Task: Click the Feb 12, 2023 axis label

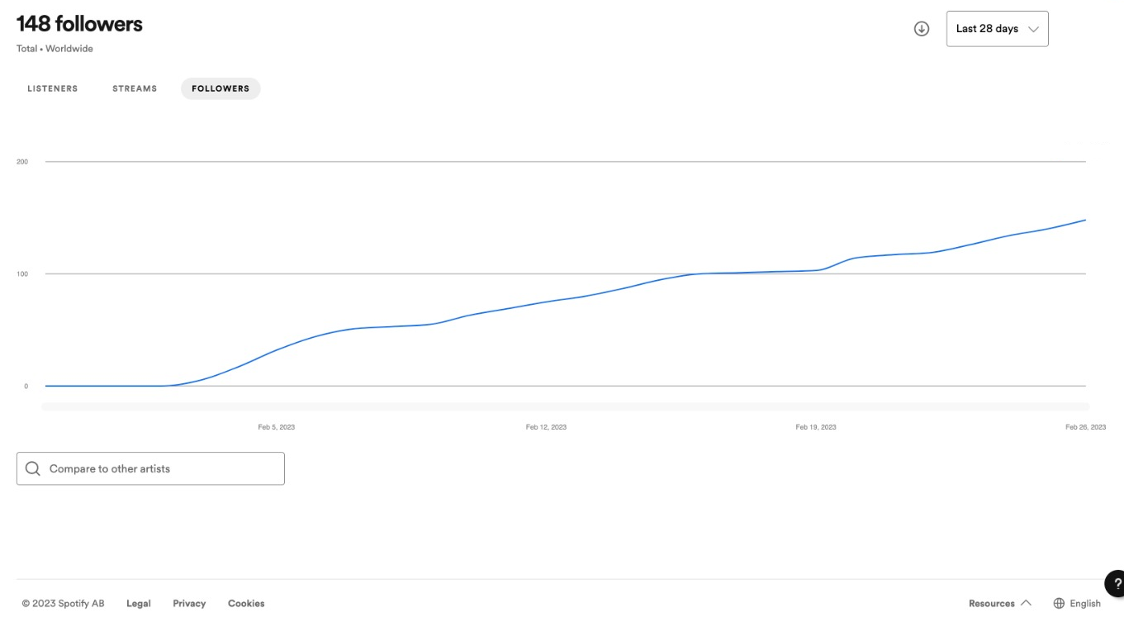Action: pyautogui.click(x=546, y=427)
